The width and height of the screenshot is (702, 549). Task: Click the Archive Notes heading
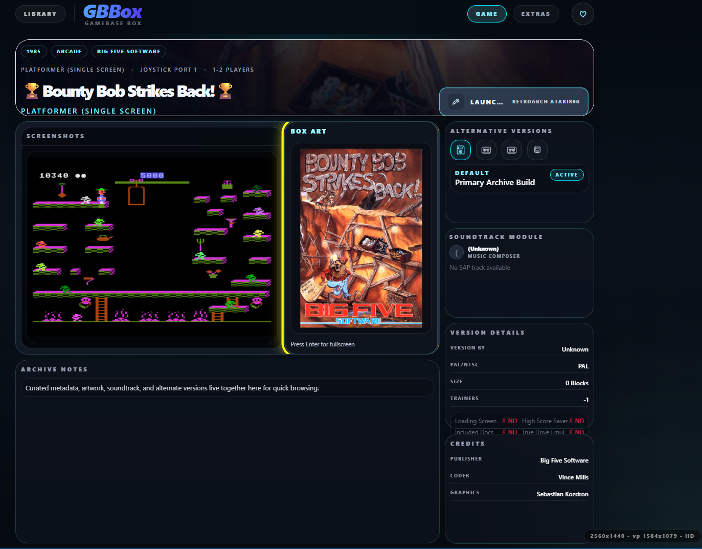(54, 369)
